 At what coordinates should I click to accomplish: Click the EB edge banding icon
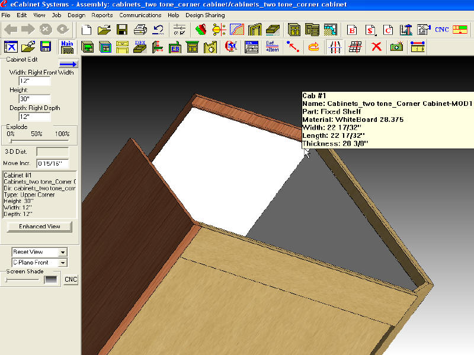[x=175, y=47]
